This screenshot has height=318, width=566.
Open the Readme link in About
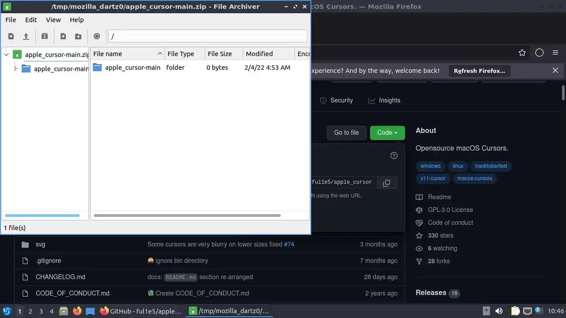point(433,197)
